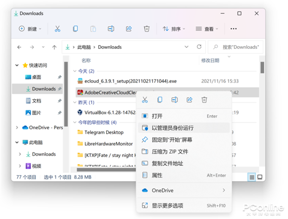Select pinned Downloads under 快速访问
Screen dimensions: 288x219
click(37, 89)
